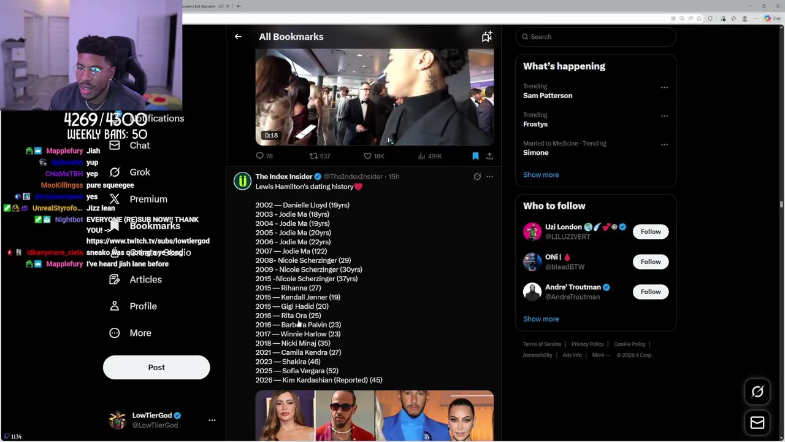Open Accessibility footer link
Image resolution: width=785 pixels, height=442 pixels.
[538, 355]
